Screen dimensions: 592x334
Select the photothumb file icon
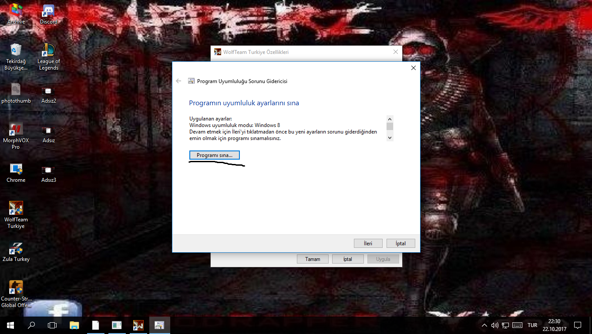[x=16, y=94]
